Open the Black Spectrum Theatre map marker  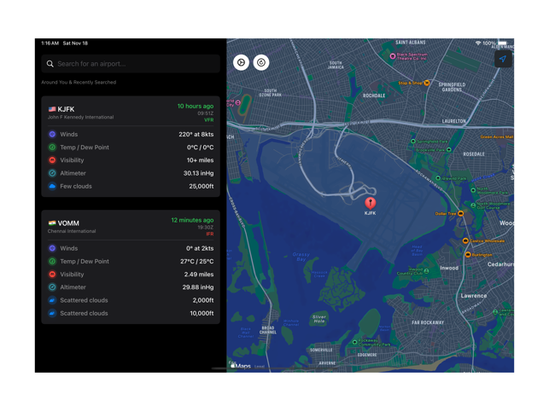[x=393, y=56]
